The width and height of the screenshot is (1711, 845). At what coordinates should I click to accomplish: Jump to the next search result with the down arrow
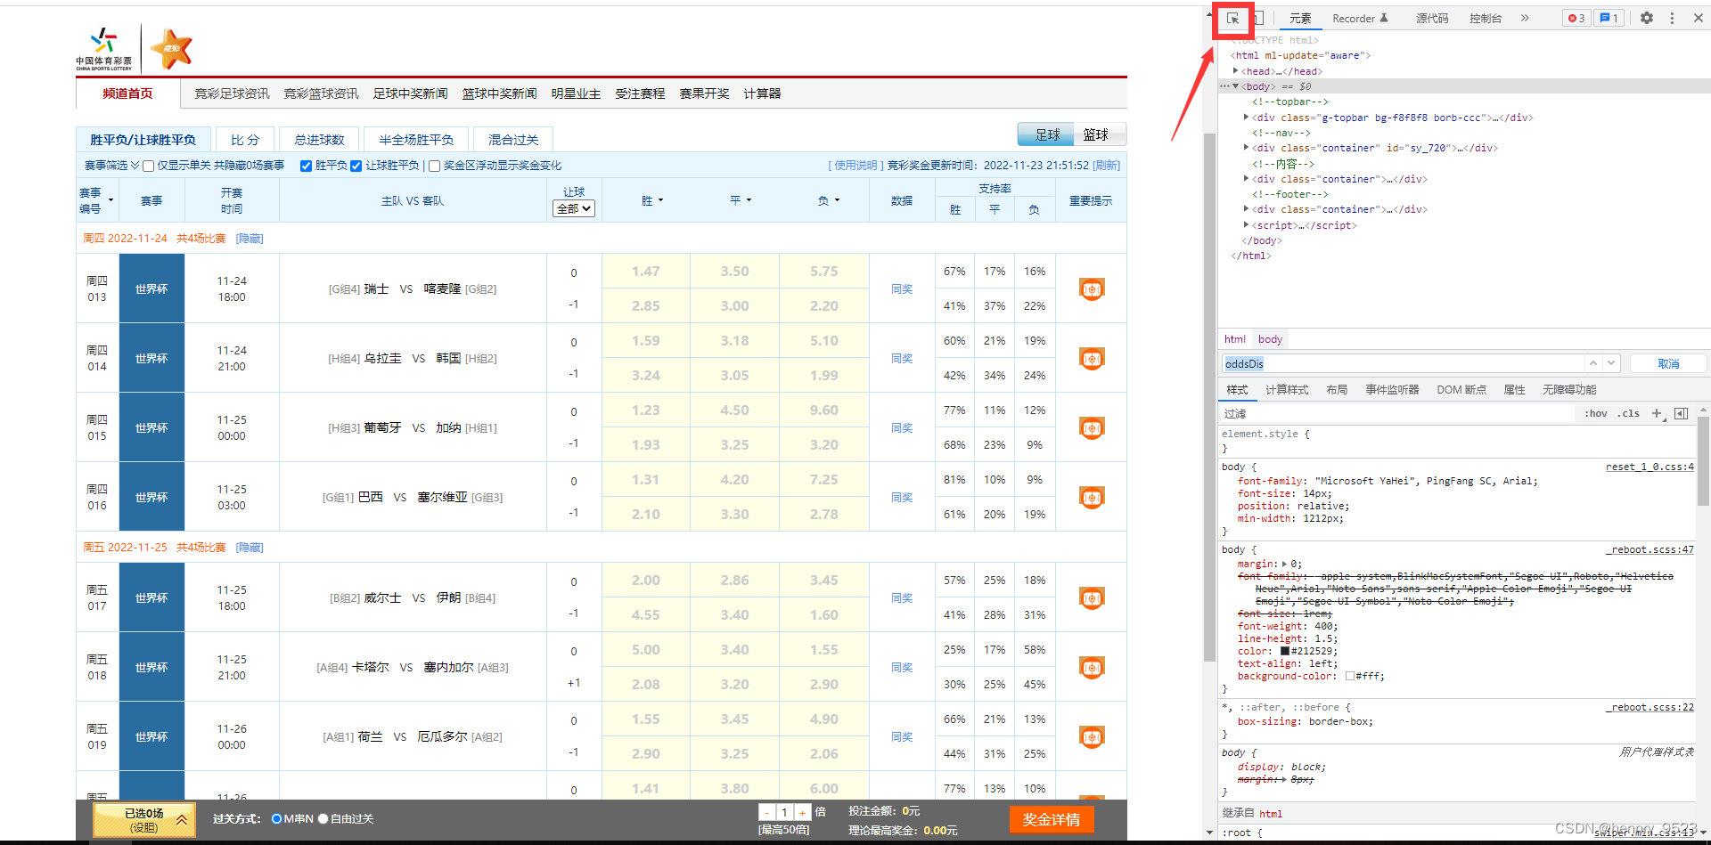pyautogui.click(x=1611, y=363)
